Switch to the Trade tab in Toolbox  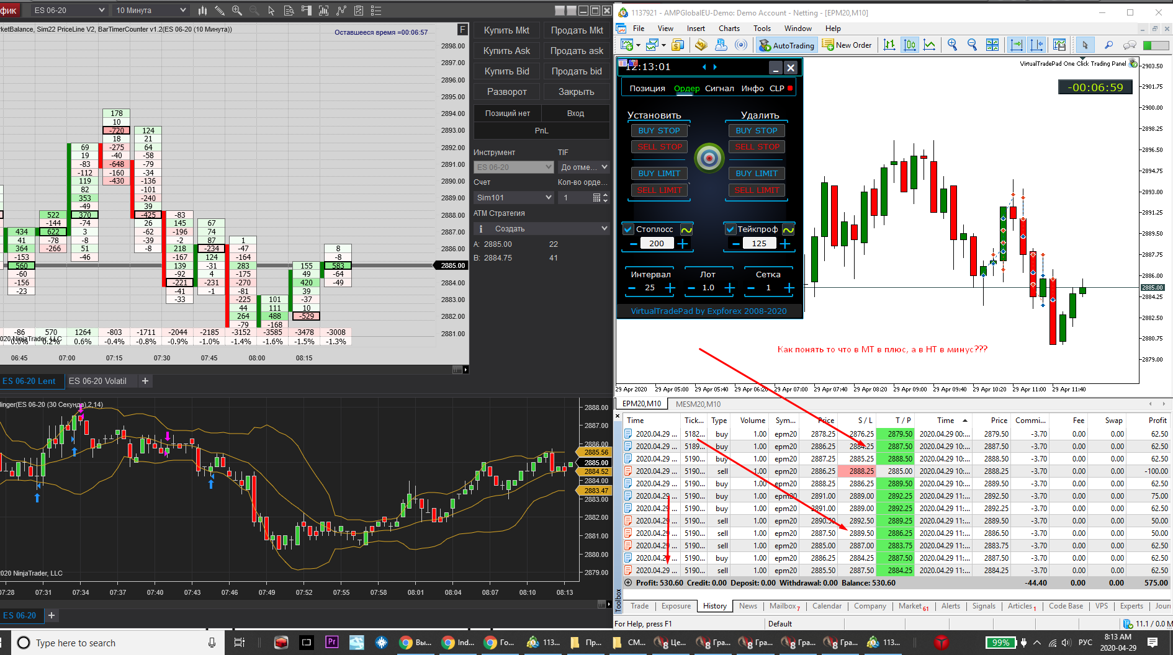pyautogui.click(x=639, y=606)
